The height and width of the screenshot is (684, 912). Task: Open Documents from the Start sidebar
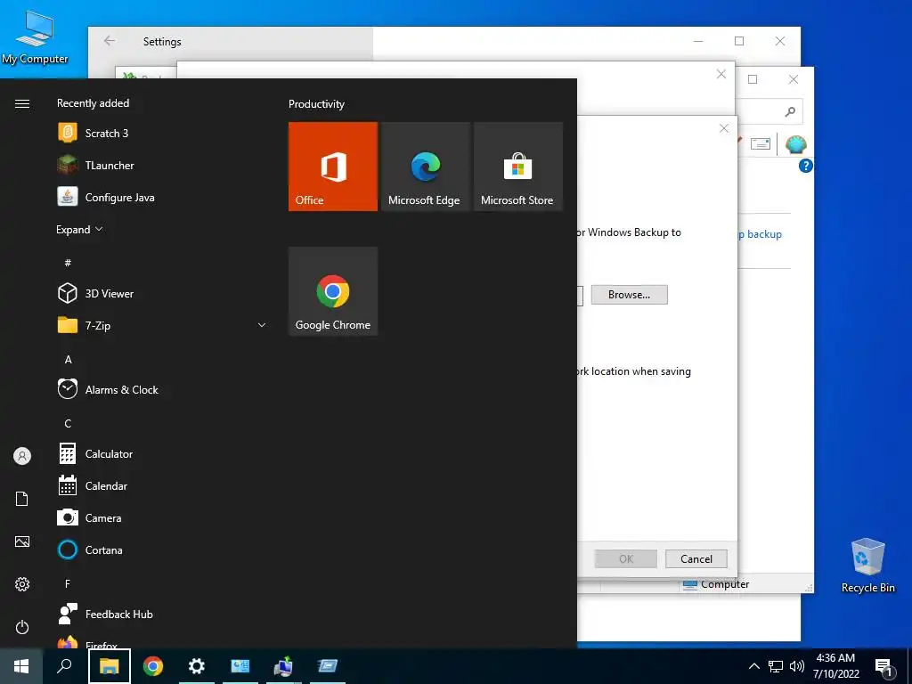point(22,499)
